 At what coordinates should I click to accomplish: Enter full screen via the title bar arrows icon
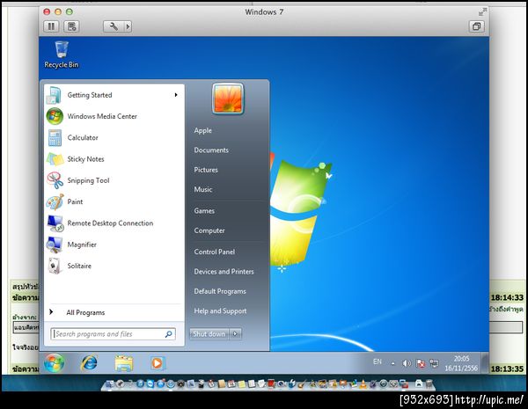(x=482, y=11)
